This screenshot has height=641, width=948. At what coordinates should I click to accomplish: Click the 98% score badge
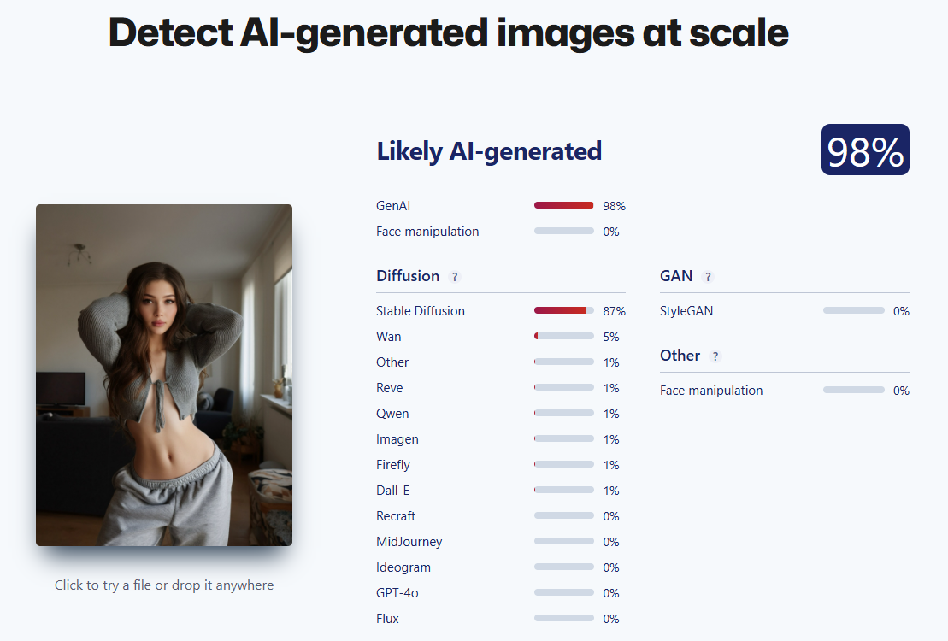click(x=865, y=150)
